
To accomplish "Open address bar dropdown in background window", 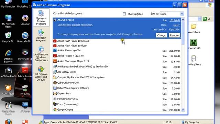I will coord(199,19).
